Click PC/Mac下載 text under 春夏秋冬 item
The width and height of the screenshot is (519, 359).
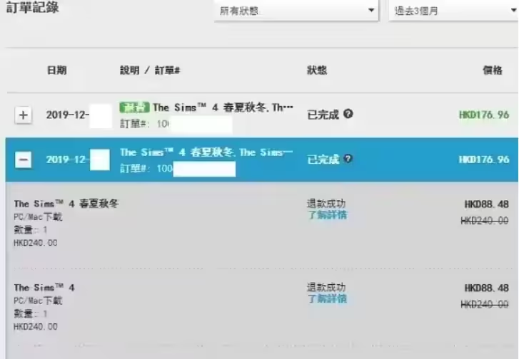coord(38,217)
